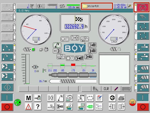
Task: Move ejector forward with right-arrow ejector button
Action: coord(8,57)
